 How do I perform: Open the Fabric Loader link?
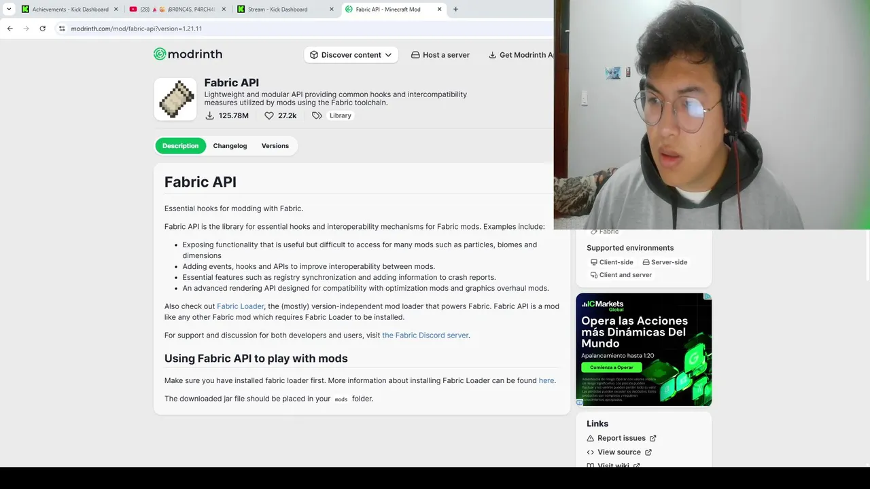pyautogui.click(x=241, y=306)
